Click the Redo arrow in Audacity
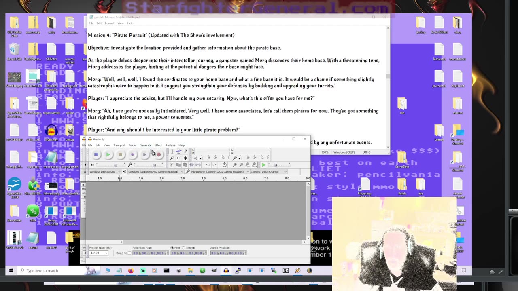 coord(214,164)
